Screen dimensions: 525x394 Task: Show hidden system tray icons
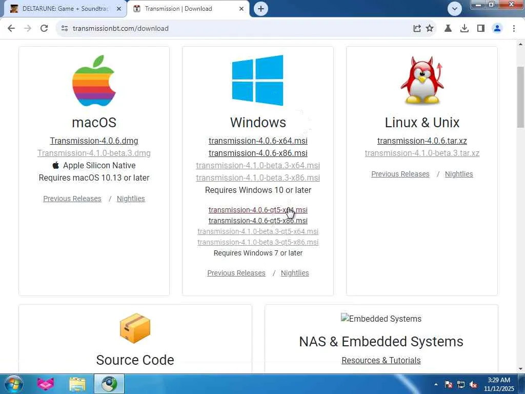tap(436, 384)
